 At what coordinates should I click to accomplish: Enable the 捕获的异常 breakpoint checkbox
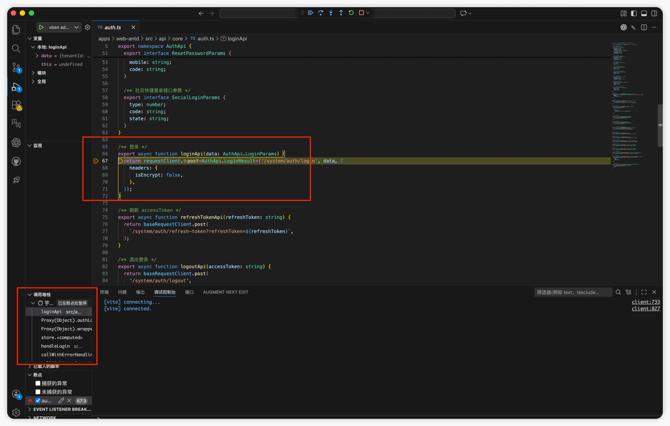coord(38,383)
